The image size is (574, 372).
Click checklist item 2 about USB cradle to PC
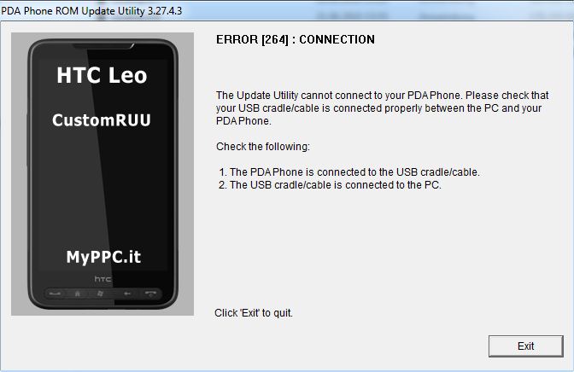[330, 185]
